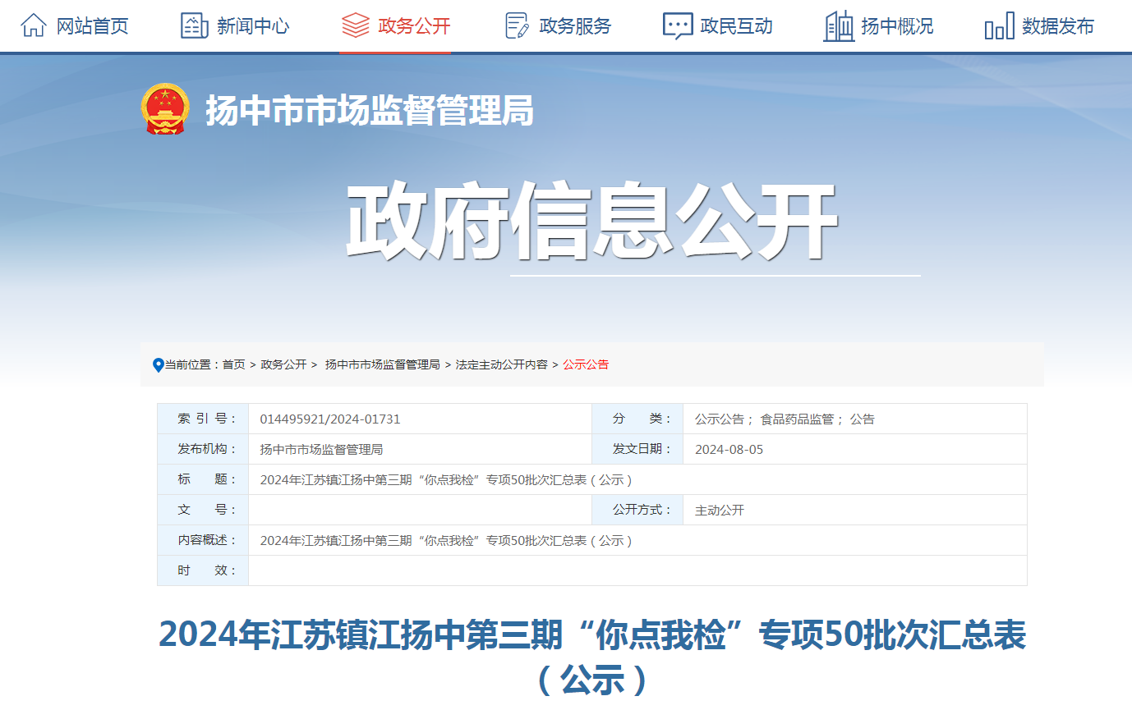1132x710 pixels.
Task: Click the document-pen icon beside 政务服务
Action: tap(516, 25)
